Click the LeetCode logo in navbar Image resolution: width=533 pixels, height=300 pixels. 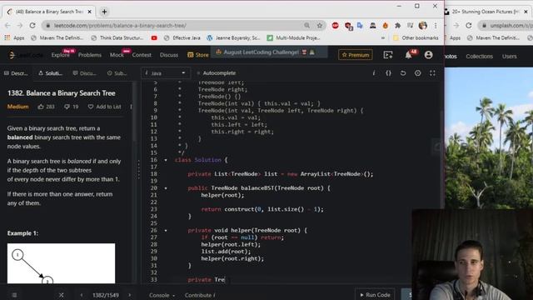(26, 55)
